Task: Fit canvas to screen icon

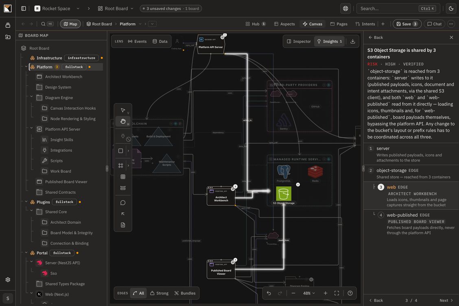Action: [x=337, y=293]
